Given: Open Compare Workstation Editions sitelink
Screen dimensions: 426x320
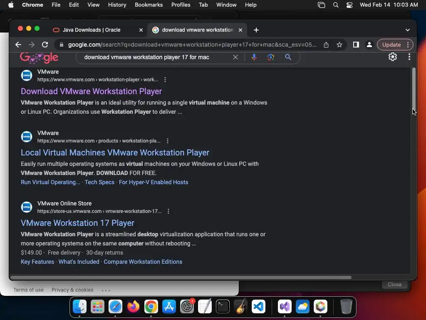Looking at the screenshot, I should coord(143,262).
